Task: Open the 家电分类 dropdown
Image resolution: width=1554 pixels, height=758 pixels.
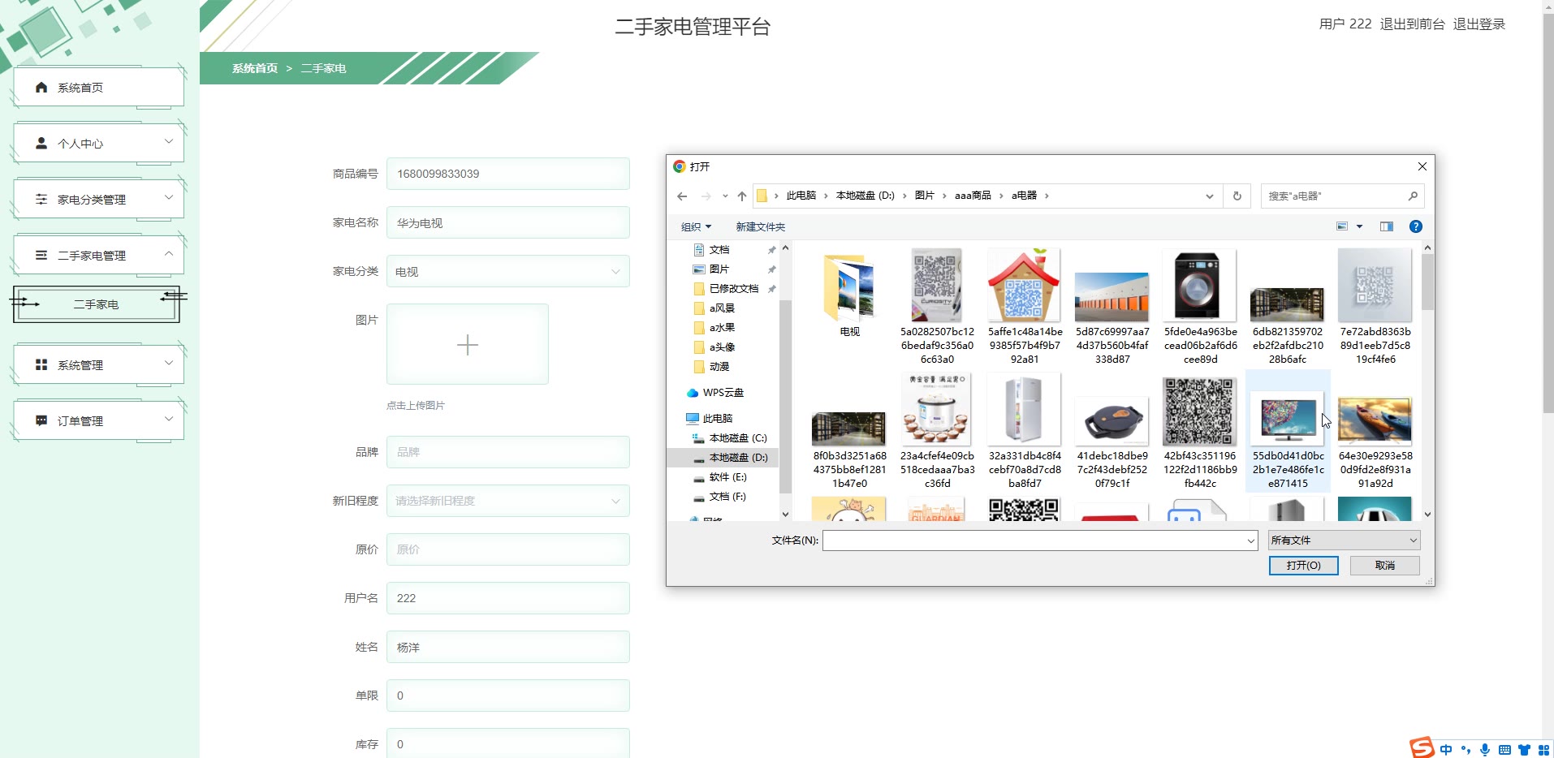Action: coord(507,272)
